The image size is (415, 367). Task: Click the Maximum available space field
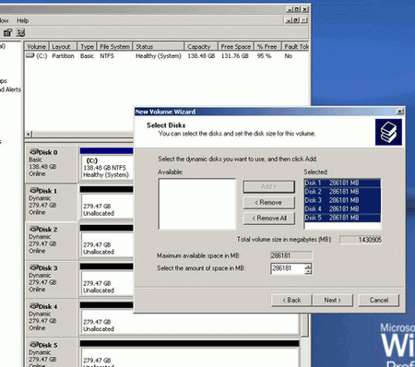click(x=291, y=255)
